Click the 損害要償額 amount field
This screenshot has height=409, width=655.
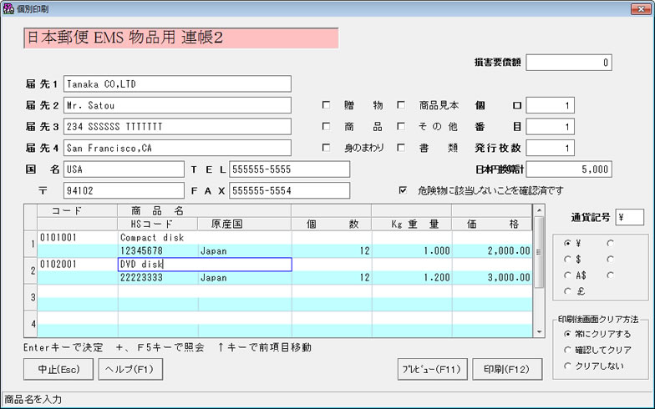click(568, 63)
